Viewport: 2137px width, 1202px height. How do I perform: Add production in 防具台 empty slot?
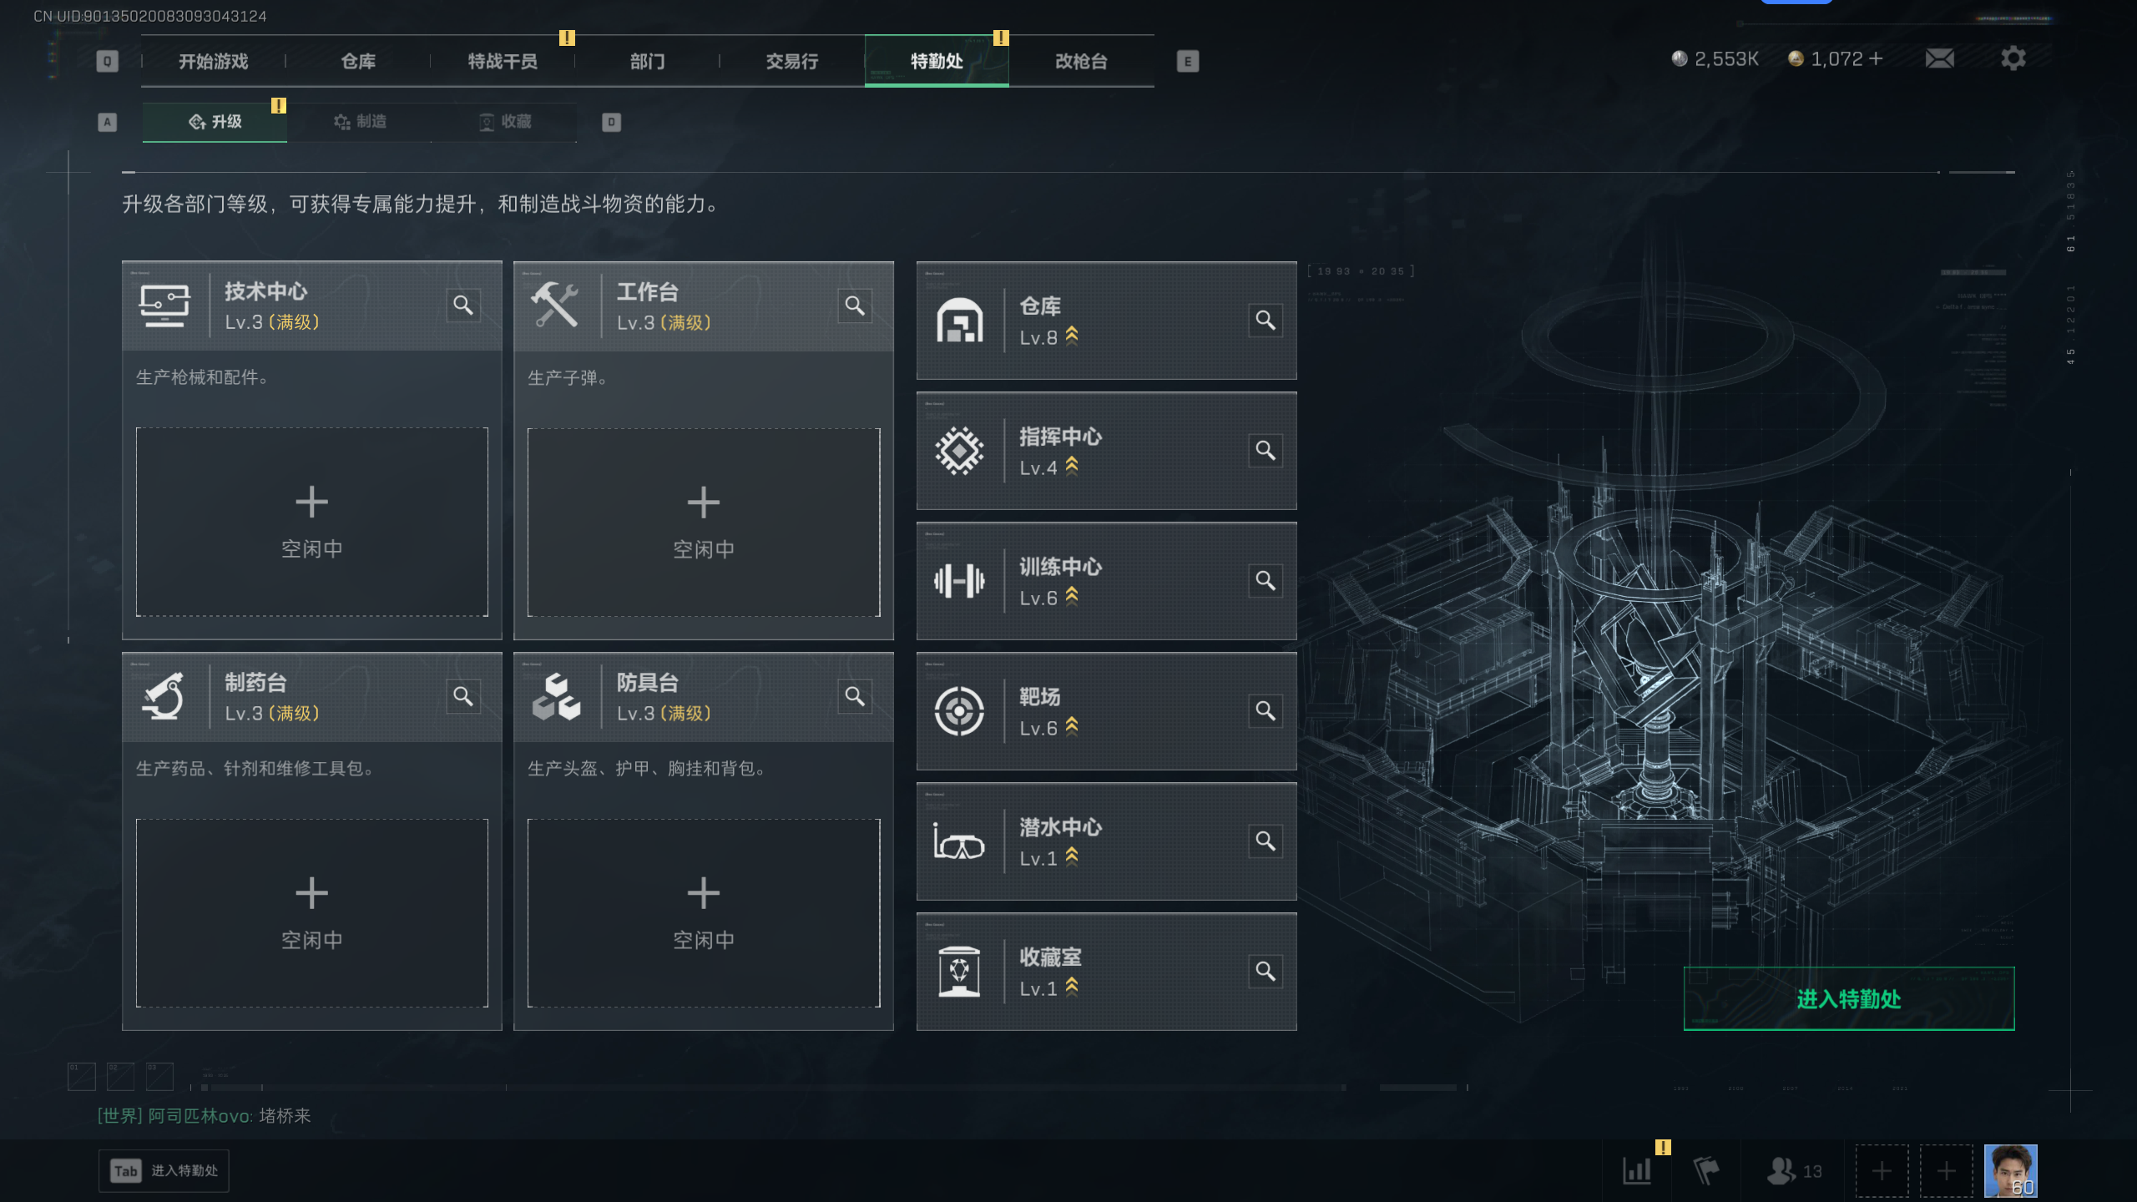coord(704,912)
